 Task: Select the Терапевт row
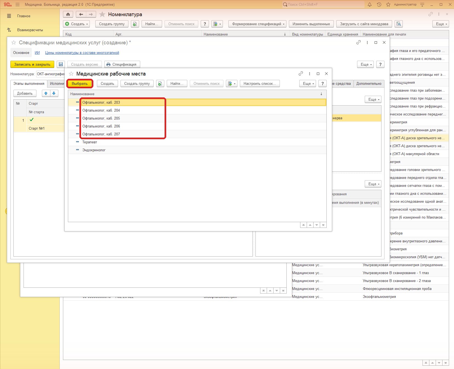coord(197,142)
